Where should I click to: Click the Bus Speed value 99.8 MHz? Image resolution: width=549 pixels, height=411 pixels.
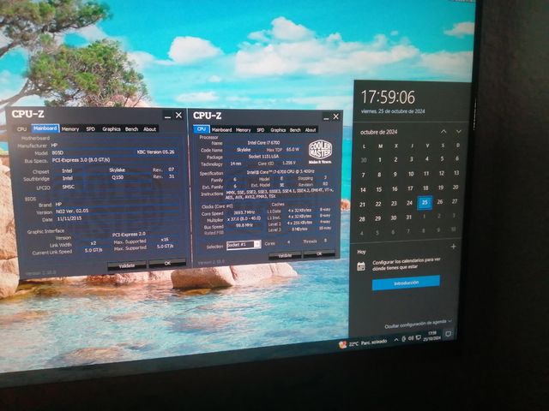244,225
